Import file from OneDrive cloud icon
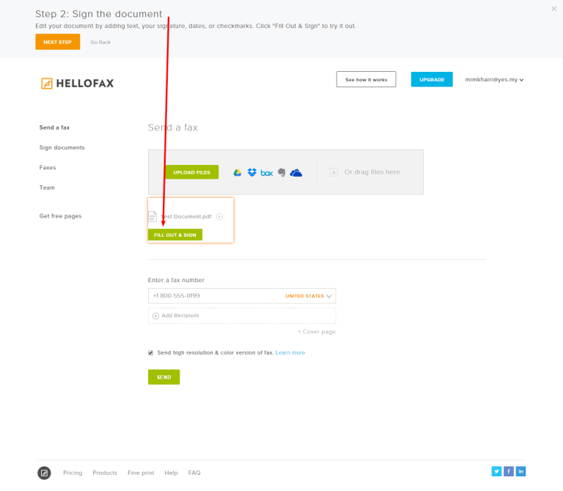This screenshot has height=491, width=563. click(296, 173)
